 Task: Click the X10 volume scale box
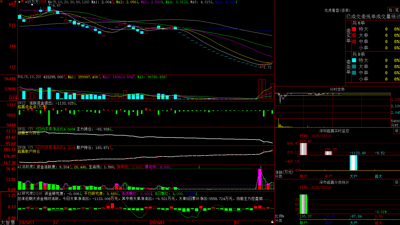tap(13, 98)
